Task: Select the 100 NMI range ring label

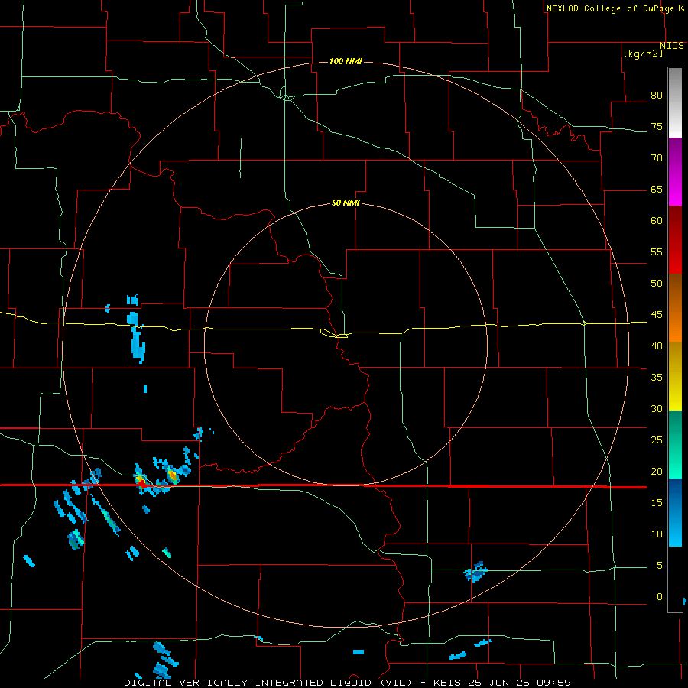Action: coord(346,61)
